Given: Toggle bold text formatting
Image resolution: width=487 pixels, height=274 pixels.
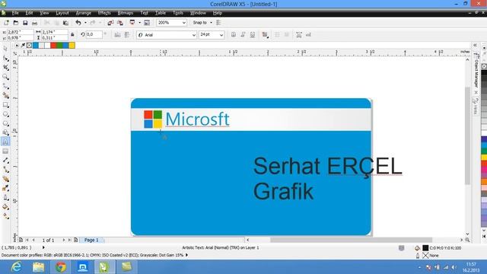Looking at the screenshot, I should pos(234,35).
